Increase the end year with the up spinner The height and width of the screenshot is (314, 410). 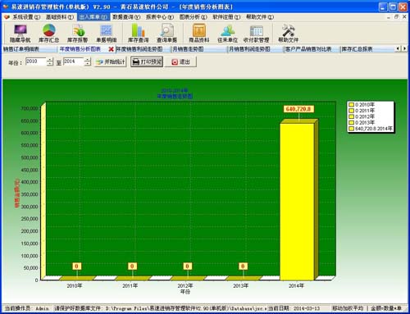[87, 59]
